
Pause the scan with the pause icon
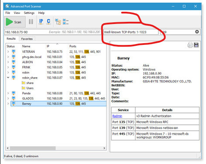(31, 22)
